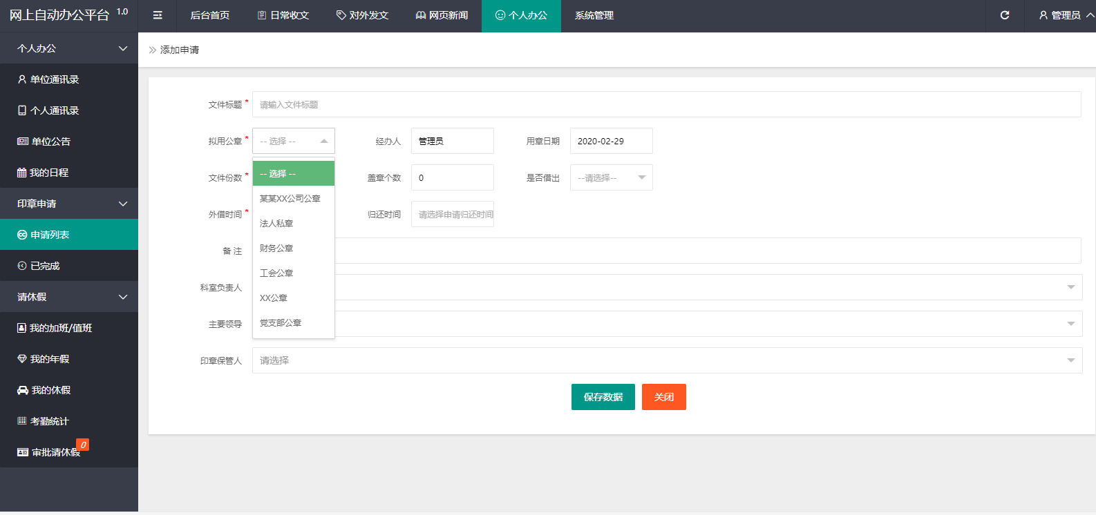Choose 法人私章 option in dropdown
The width and height of the screenshot is (1096, 515).
coord(276,224)
